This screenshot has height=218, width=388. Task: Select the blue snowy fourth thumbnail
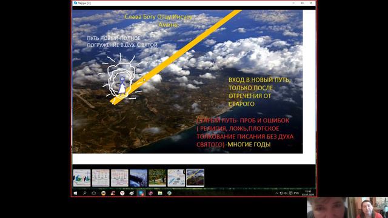[x=138, y=177]
